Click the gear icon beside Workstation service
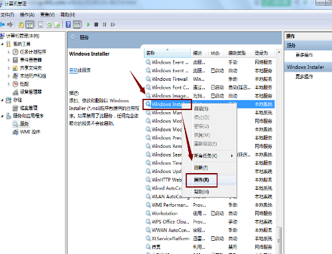The width and height of the screenshot is (332, 254). pos(148,214)
